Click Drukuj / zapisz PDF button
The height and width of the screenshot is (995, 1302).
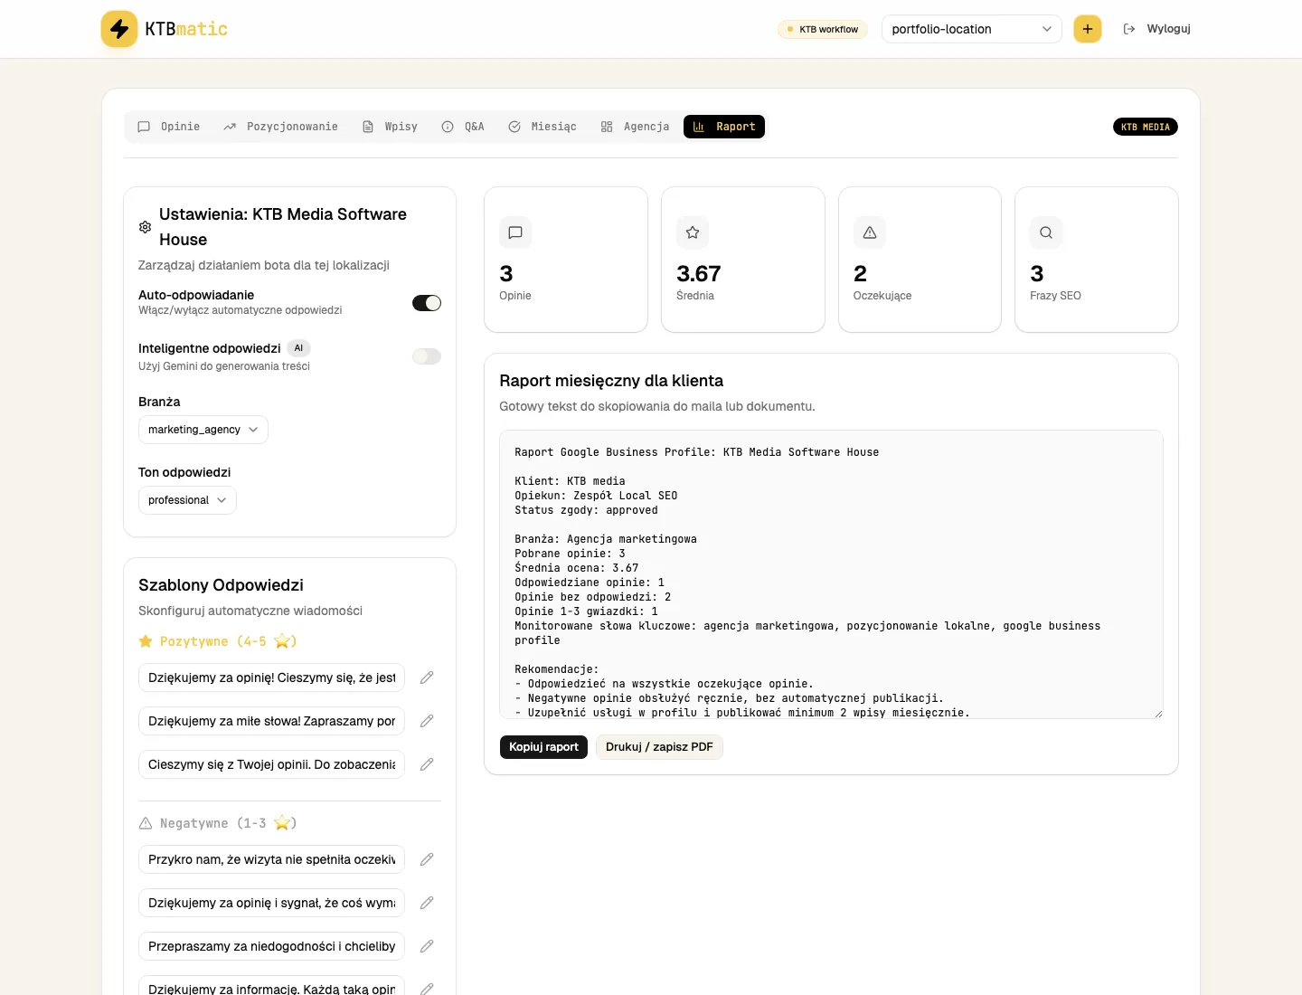point(659,747)
